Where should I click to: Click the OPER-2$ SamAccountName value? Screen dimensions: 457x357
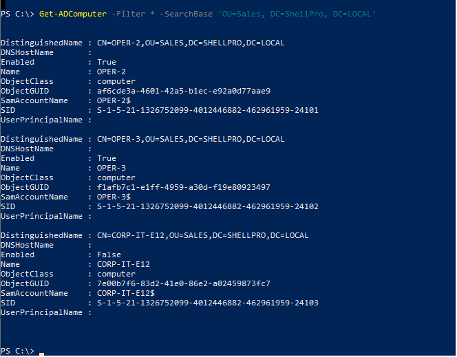[x=114, y=100]
